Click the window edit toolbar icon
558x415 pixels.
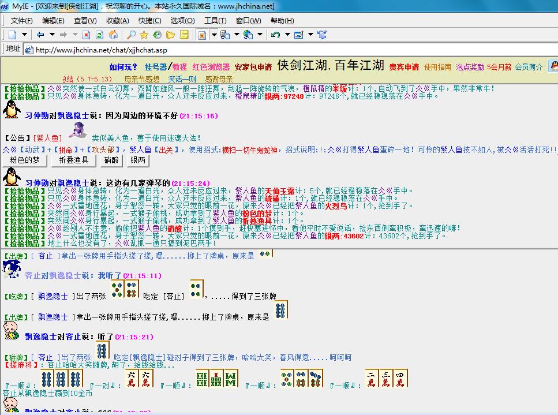(x=298, y=35)
